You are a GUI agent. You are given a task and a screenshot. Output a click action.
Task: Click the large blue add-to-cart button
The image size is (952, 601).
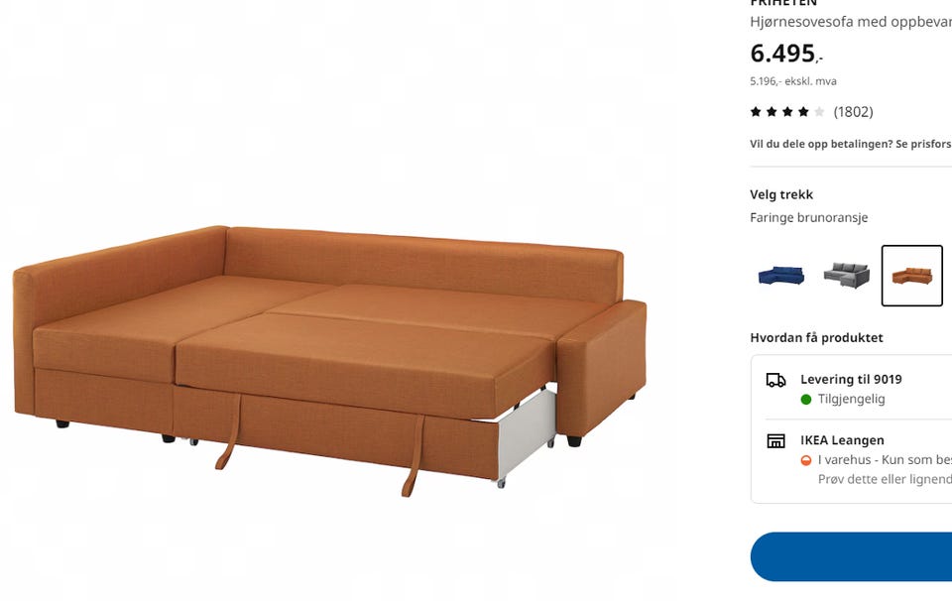point(851,556)
